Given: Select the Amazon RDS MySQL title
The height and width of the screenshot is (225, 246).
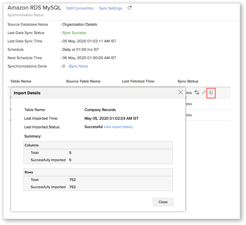Looking at the screenshot, I should pos(34,8).
